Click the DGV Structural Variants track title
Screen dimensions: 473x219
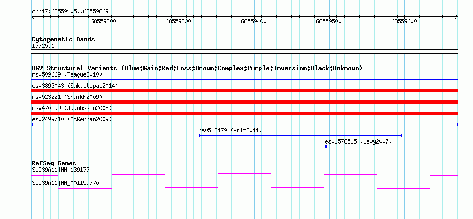tap(197, 68)
